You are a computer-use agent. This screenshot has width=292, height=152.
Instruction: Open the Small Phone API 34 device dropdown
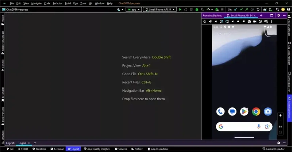tap(160, 9)
